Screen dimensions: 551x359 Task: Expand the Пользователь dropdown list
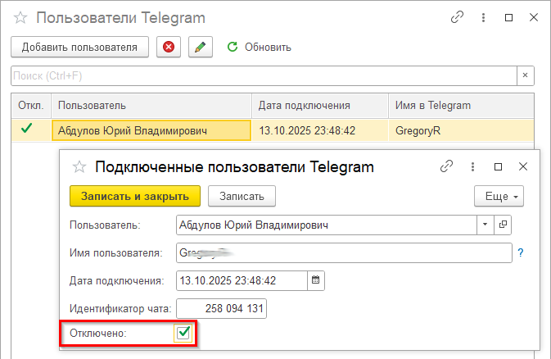(x=485, y=224)
